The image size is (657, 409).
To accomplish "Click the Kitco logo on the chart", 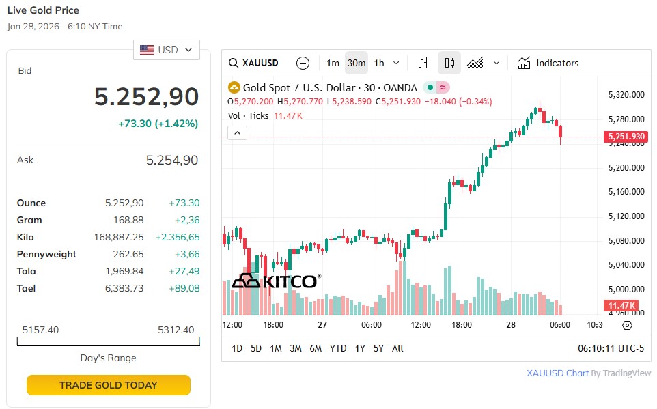I will pyautogui.click(x=276, y=281).
